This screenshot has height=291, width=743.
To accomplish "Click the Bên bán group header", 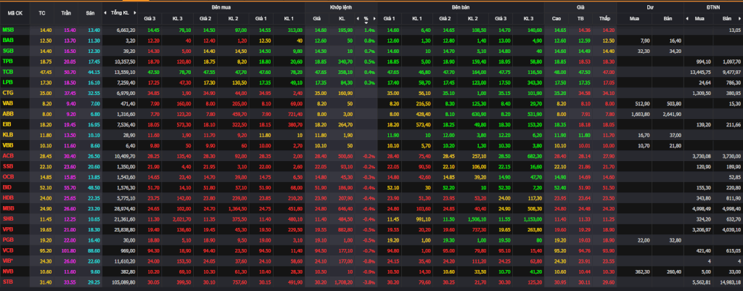I will tap(461, 7).
